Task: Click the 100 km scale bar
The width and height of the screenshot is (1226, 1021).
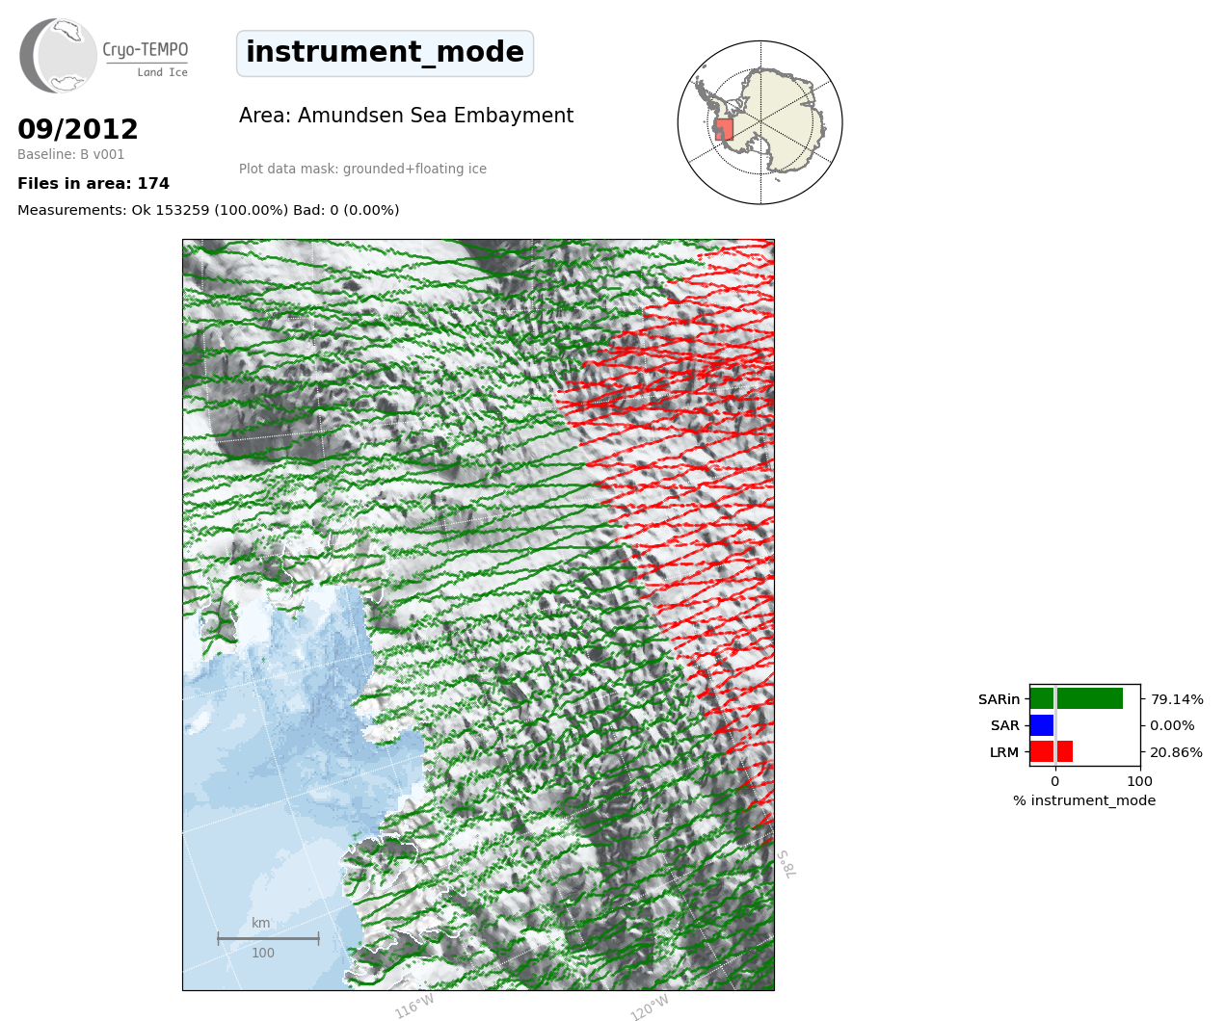Action: point(268,938)
